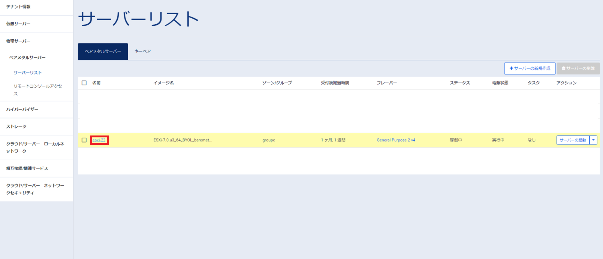Toggle the select-all checkbox in table header

point(84,83)
